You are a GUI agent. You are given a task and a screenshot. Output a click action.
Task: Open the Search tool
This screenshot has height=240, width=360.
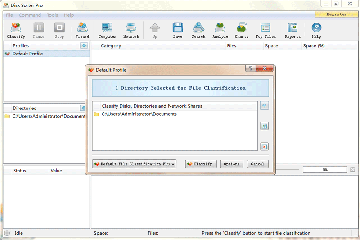[198, 30]
